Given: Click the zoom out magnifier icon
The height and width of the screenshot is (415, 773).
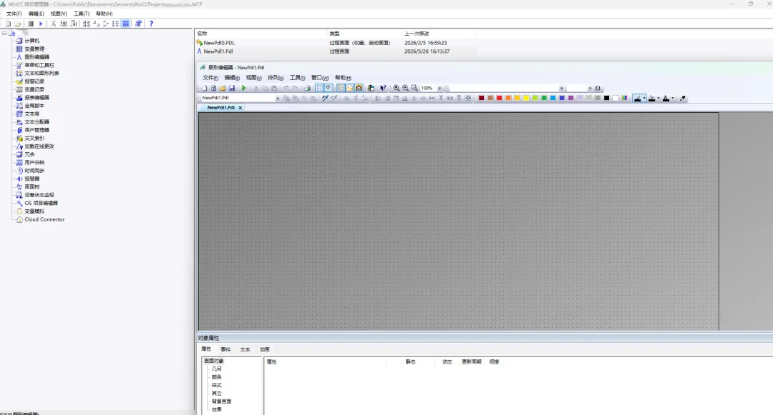Looking at the screenshot, I should 405,88.
